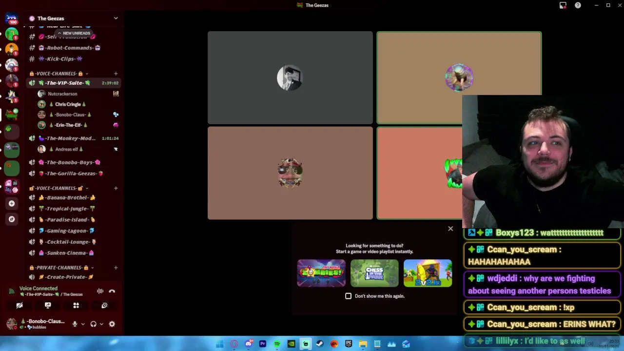Viewport: 624px width, 351px height.
Task: Open the Kick-Clips text channel
Action: 61,58
